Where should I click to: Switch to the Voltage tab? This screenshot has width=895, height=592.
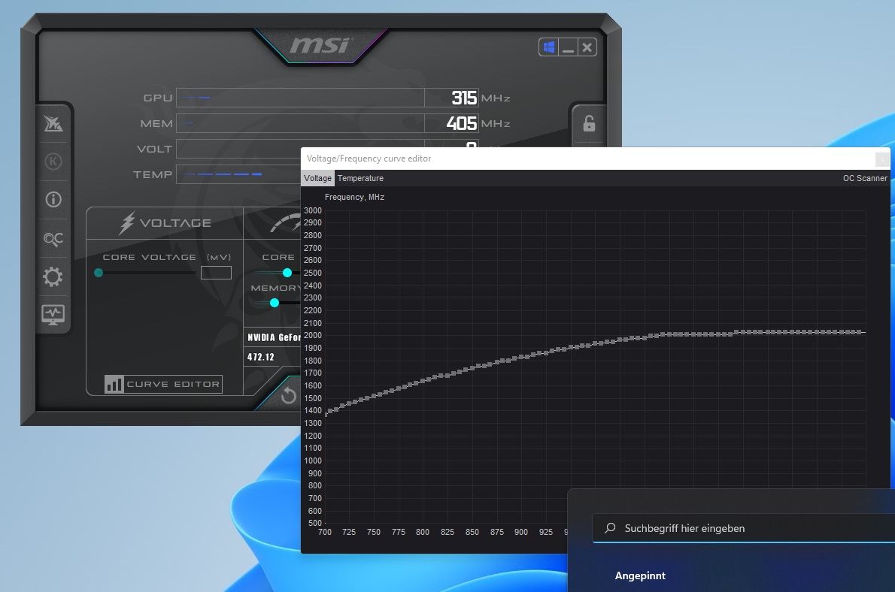click(317, 178)
